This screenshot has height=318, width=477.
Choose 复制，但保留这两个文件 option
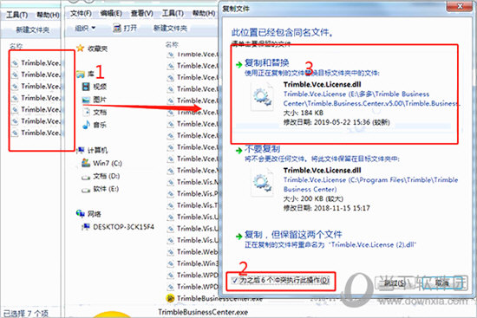coord(293,235)
